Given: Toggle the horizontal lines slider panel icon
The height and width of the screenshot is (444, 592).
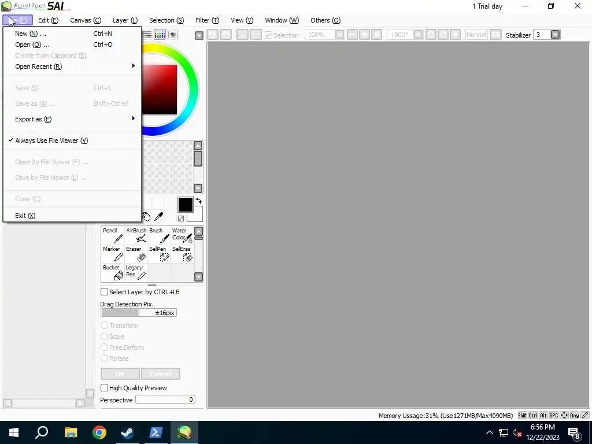Looking at the screenshot, I should click(147, 35).
